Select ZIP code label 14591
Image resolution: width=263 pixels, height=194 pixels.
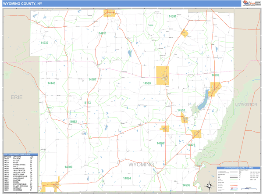point(172,16)
